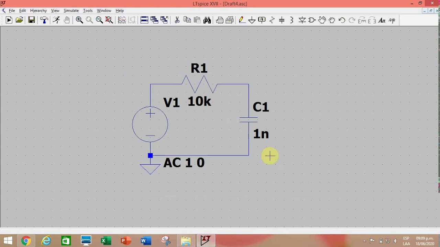Zoom in using the magnifier plus icon
This screenshot has height=247, width=440.
tap(79, 20)
